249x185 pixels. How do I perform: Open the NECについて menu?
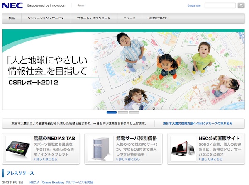point(157,19)
